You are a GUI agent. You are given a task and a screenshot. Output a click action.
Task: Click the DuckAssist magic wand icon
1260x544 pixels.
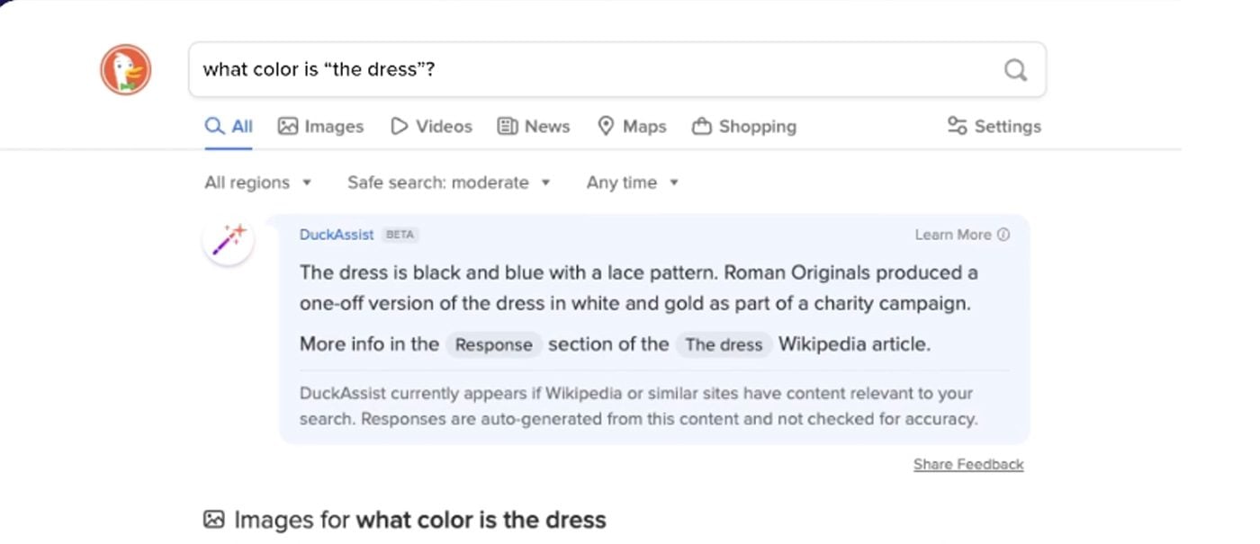point(228,241)
